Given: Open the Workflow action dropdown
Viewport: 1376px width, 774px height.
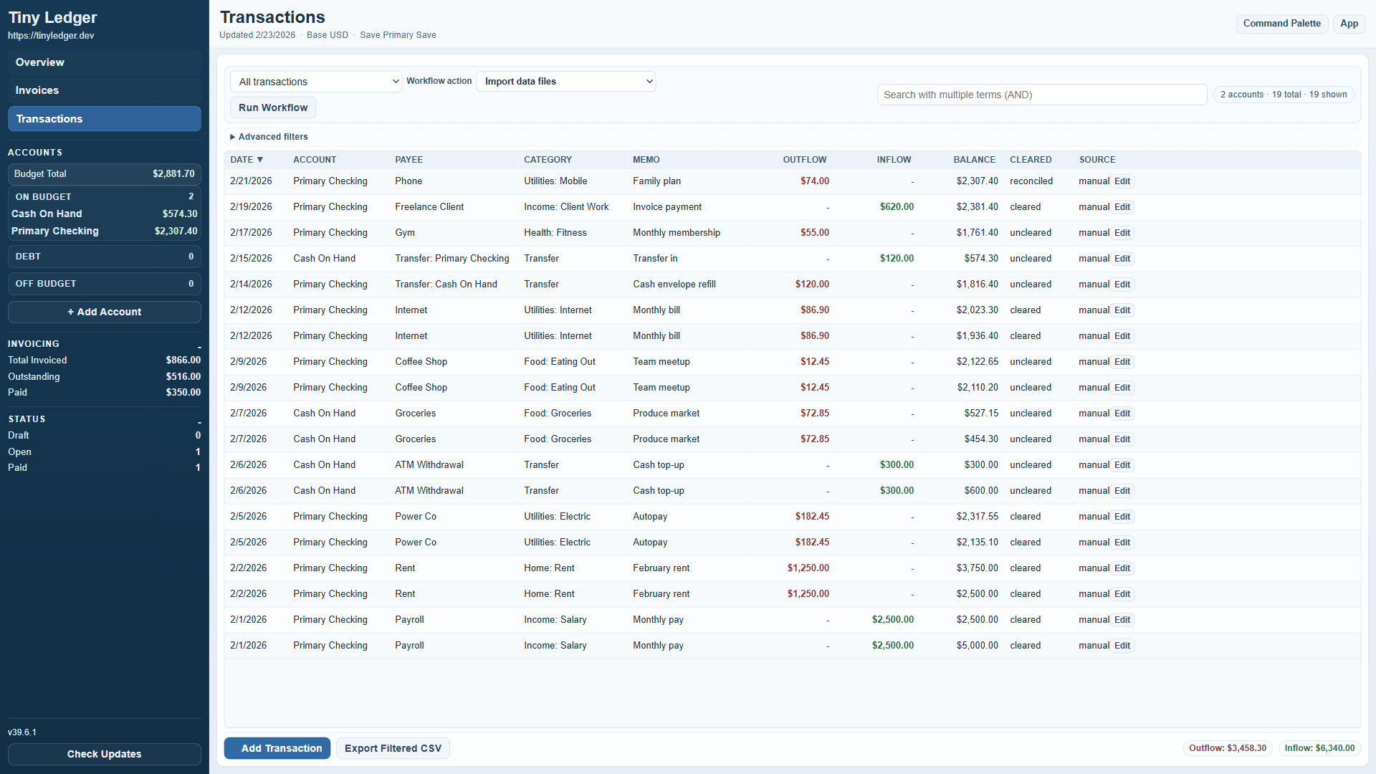Looking at the screenshot, I should tap(565, 81).
